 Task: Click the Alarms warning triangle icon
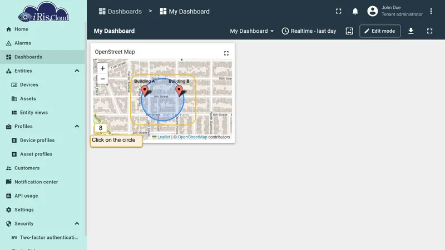(8, 43)
